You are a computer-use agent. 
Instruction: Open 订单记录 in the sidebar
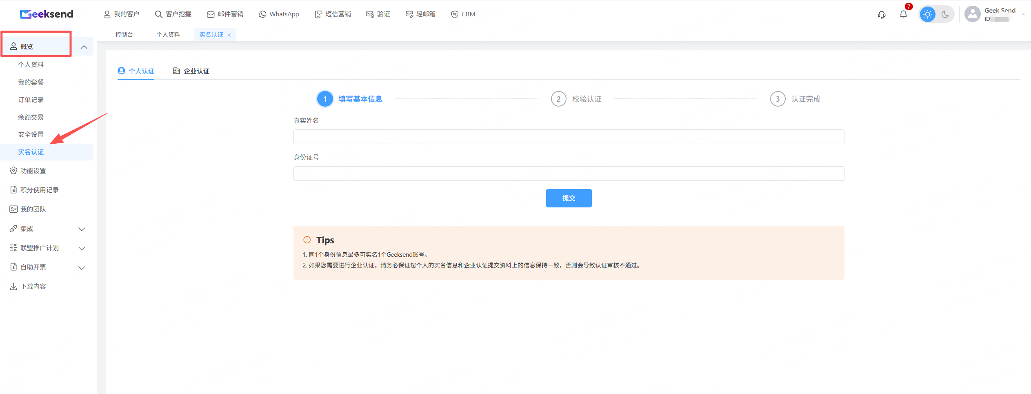click(31, 100)
